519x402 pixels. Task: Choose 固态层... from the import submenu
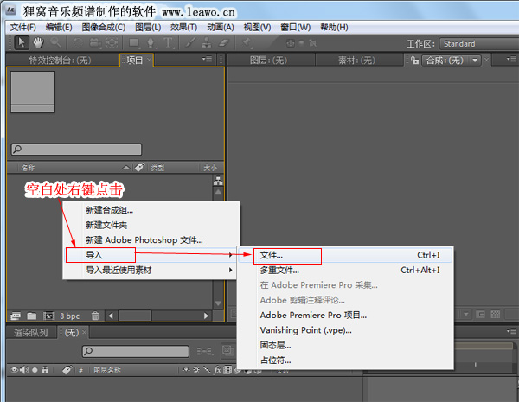[x=345, y=345]
